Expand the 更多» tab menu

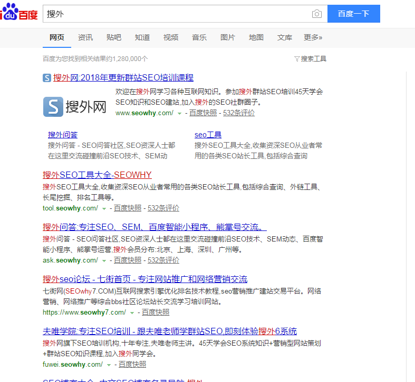tap(313, 37)
